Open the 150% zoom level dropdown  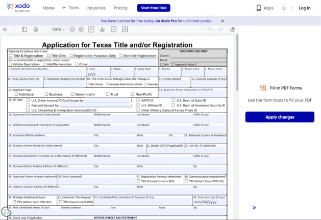[58, 30]
